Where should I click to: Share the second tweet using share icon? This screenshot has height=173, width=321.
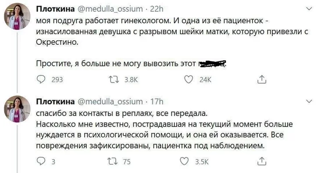[262, 161]
